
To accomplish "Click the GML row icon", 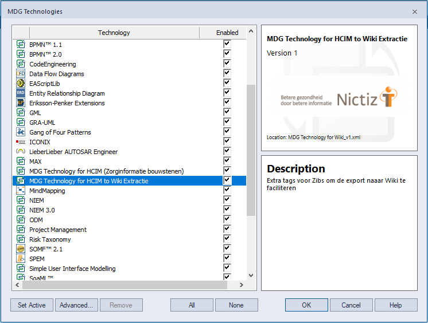I will pos(21,113).
